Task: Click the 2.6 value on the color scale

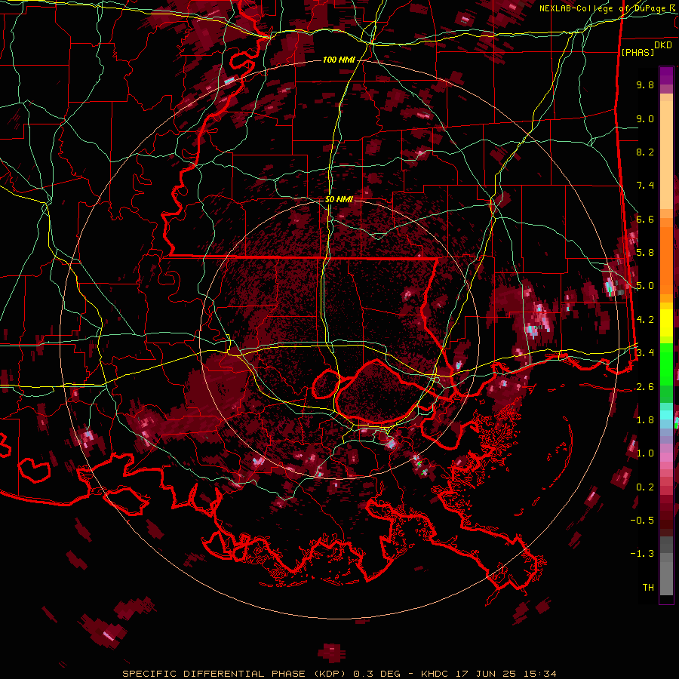Action: (645, 387)
